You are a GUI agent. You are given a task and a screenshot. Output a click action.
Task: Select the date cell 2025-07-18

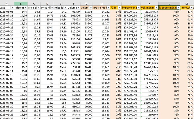(6, 51)
